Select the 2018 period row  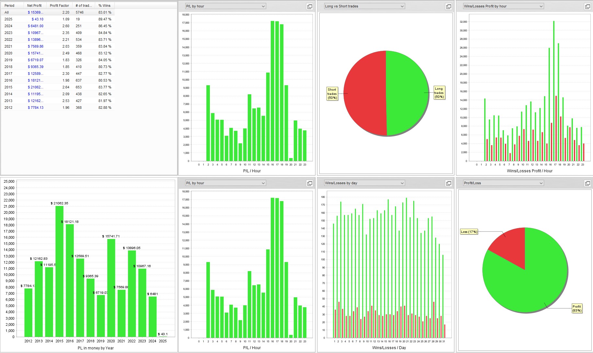click(58, 67)
